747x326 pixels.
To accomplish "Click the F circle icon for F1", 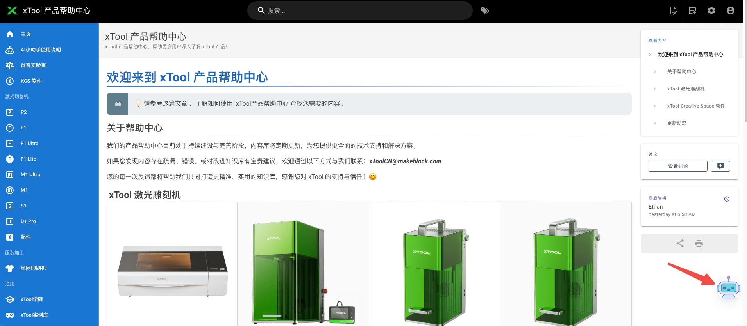I will (x=10, y=128).
